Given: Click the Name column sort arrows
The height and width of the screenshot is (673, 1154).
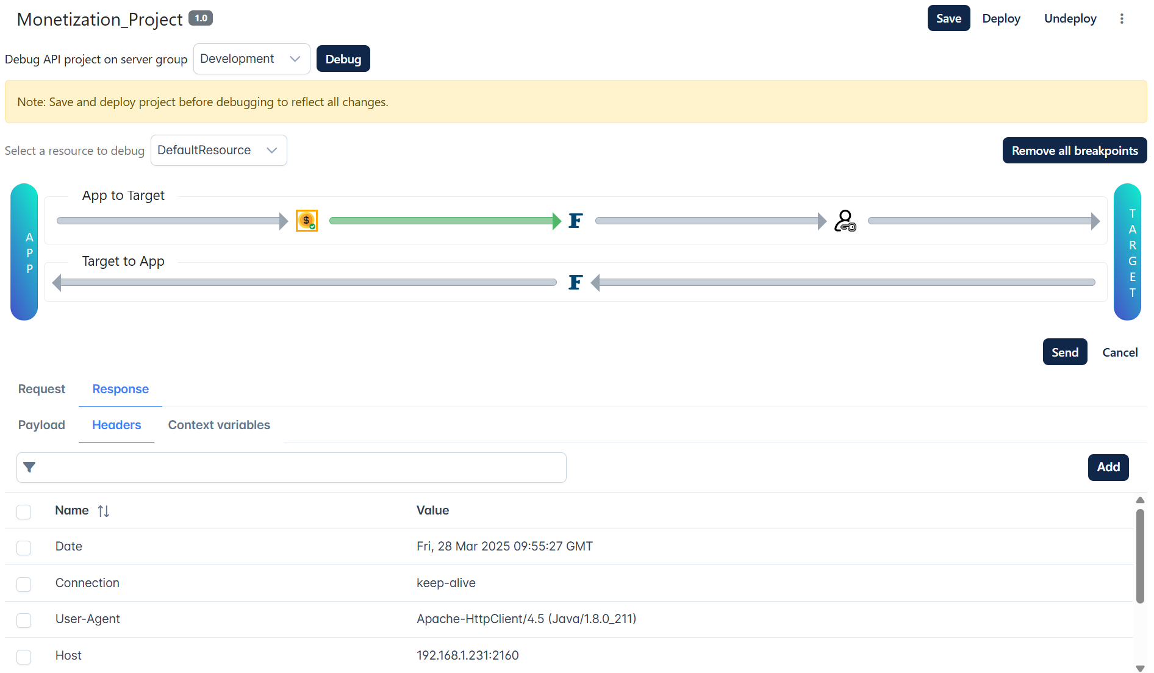Looking at the screenshot, I should tap(104, 511).
